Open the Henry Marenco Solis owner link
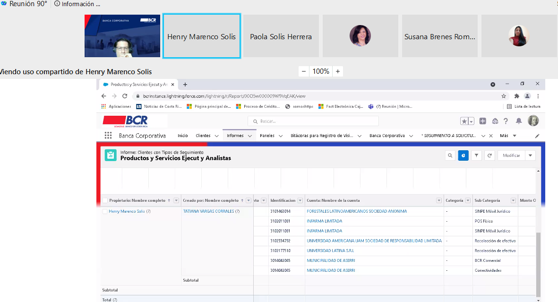 (x=127, y=211)
